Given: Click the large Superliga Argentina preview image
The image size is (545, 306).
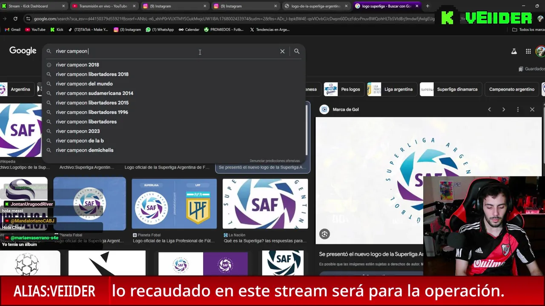Looking at the screenshot, I should pos(428,180).
